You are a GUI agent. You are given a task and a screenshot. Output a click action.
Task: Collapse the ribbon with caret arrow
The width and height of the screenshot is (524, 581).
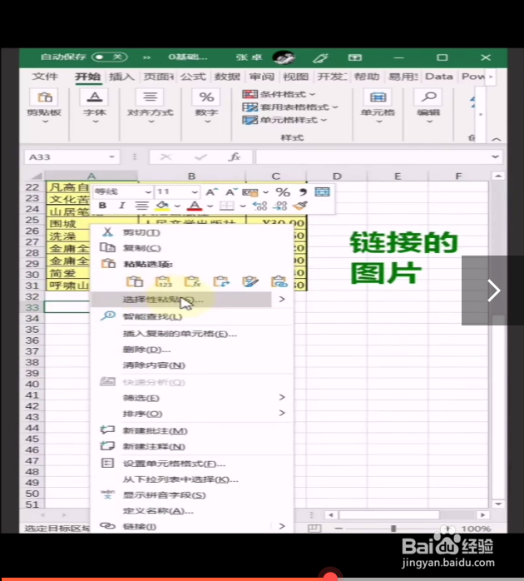click(497, 139)
